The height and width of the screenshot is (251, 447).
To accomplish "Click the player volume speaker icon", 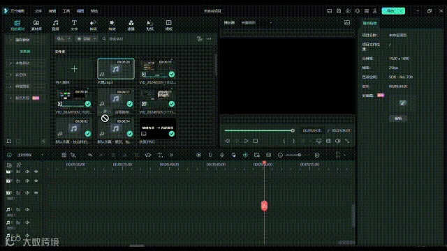I will click(338, 141).
